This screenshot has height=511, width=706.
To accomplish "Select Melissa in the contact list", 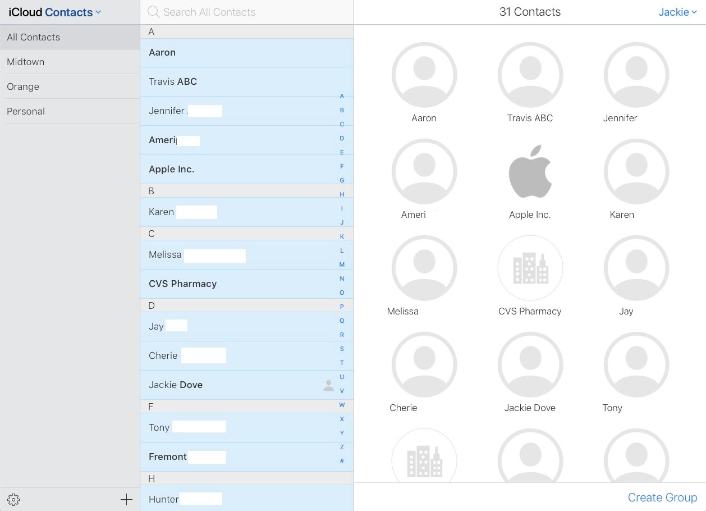I will pos(247,255).
